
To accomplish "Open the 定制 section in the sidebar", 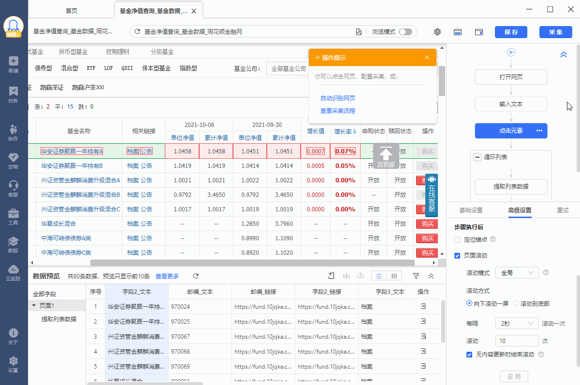I will [14, 160].
